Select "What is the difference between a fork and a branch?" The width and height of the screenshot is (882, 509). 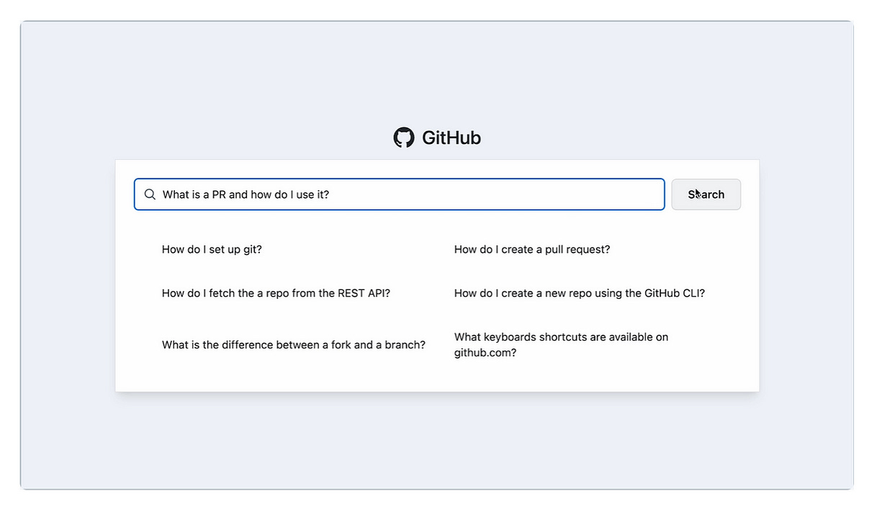pos(293,344)
